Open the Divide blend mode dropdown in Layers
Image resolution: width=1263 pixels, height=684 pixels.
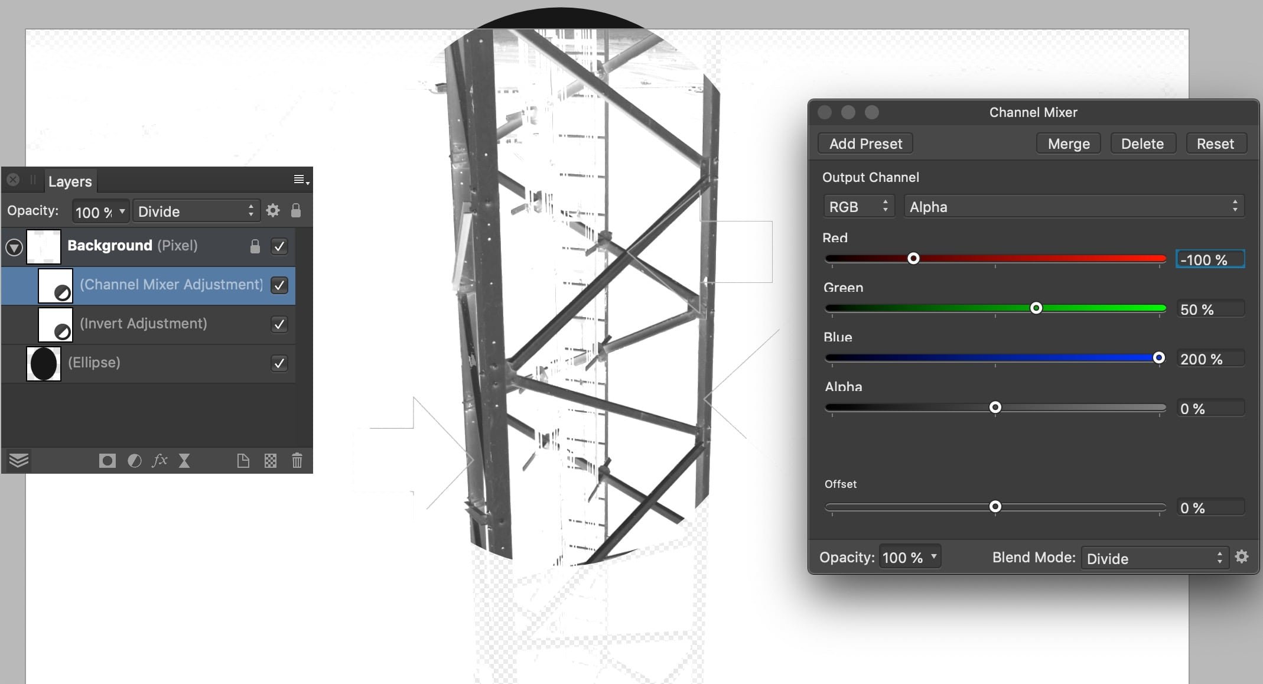[196, 211]
